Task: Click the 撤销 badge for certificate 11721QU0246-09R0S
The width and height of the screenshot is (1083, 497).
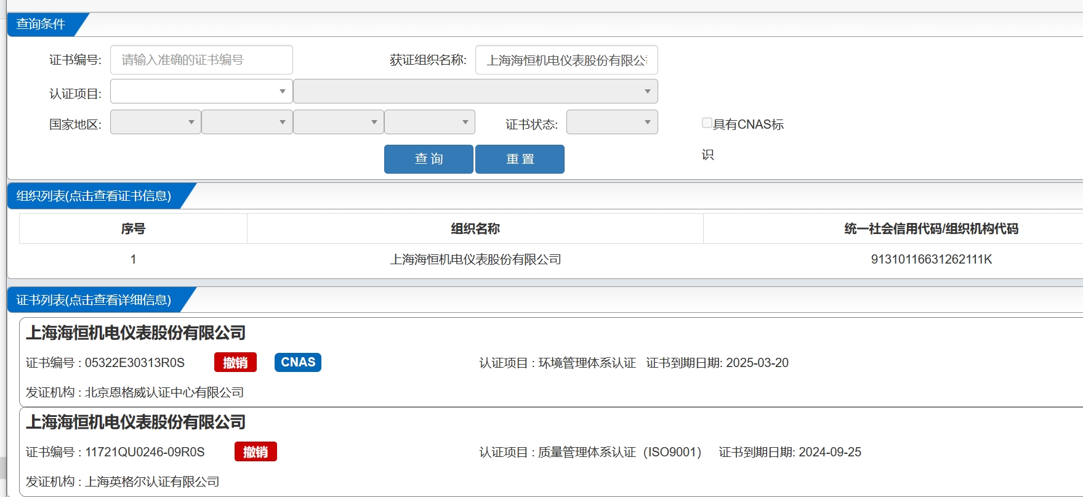Action: (x=256, y=452)
